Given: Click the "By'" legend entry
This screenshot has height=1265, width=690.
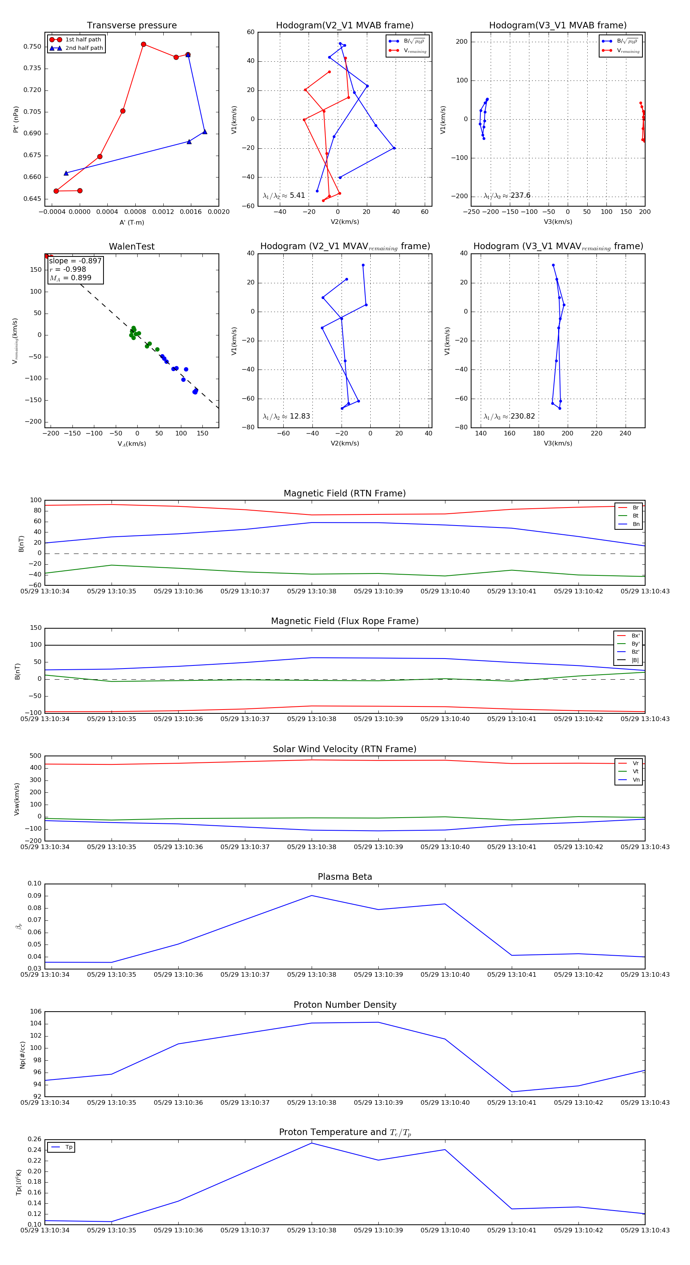Looking at the screenshot, I should click(x=629, y=644).
